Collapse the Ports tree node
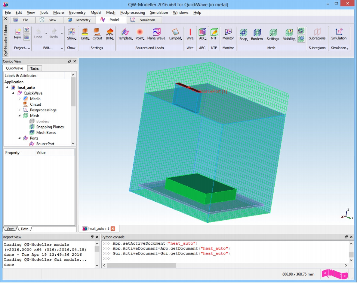This screenshot has width=357, height=283. click(20, 138)
